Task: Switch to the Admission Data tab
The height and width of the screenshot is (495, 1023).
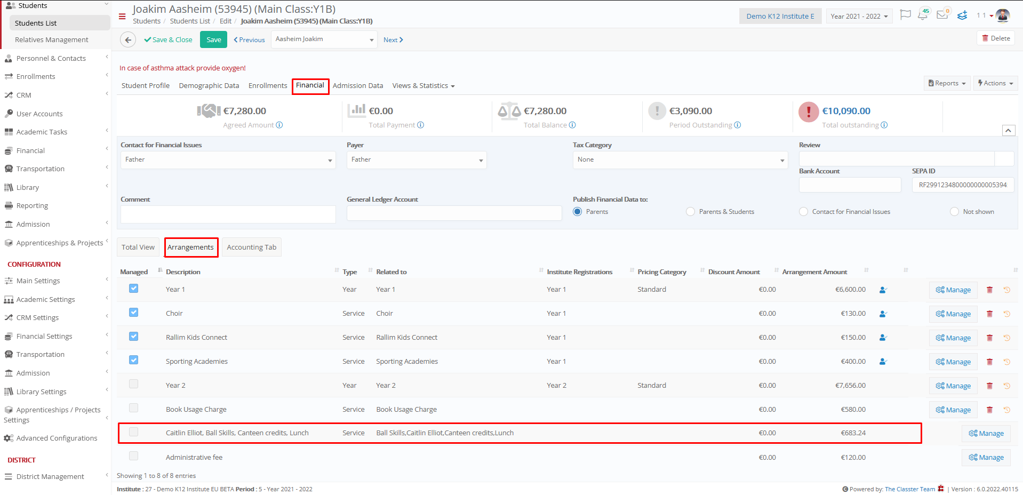Action: [x=358, y=86]
